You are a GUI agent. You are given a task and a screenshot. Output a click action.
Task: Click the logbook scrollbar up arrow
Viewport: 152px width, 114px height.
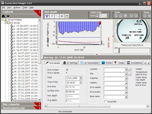pos(40,20)
